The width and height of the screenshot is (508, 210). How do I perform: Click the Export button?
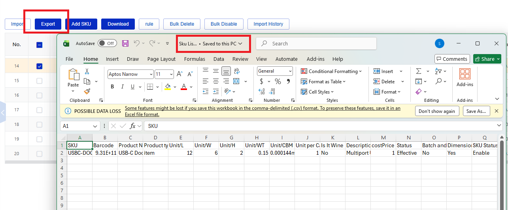[48, 24]
